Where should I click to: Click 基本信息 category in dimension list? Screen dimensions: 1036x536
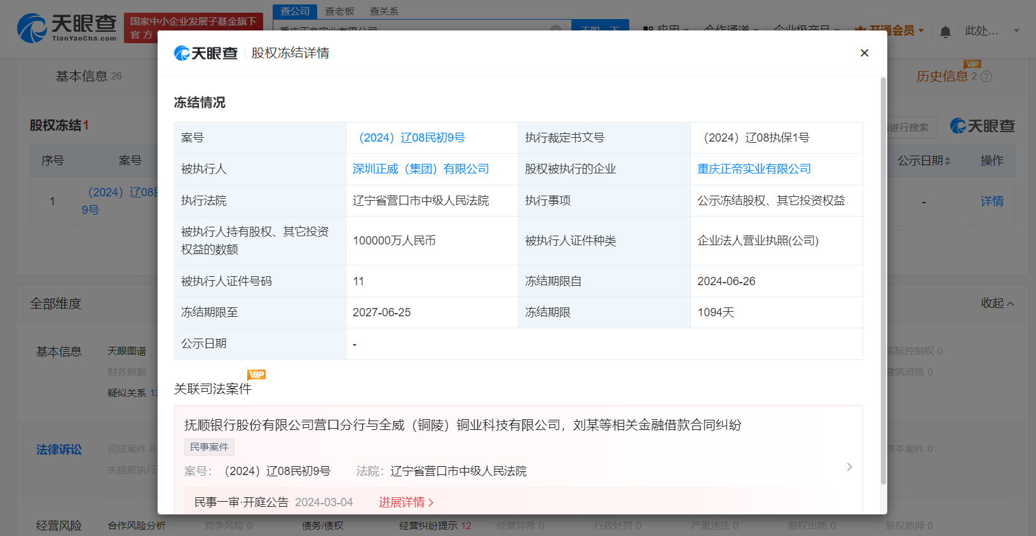(58, 352)
